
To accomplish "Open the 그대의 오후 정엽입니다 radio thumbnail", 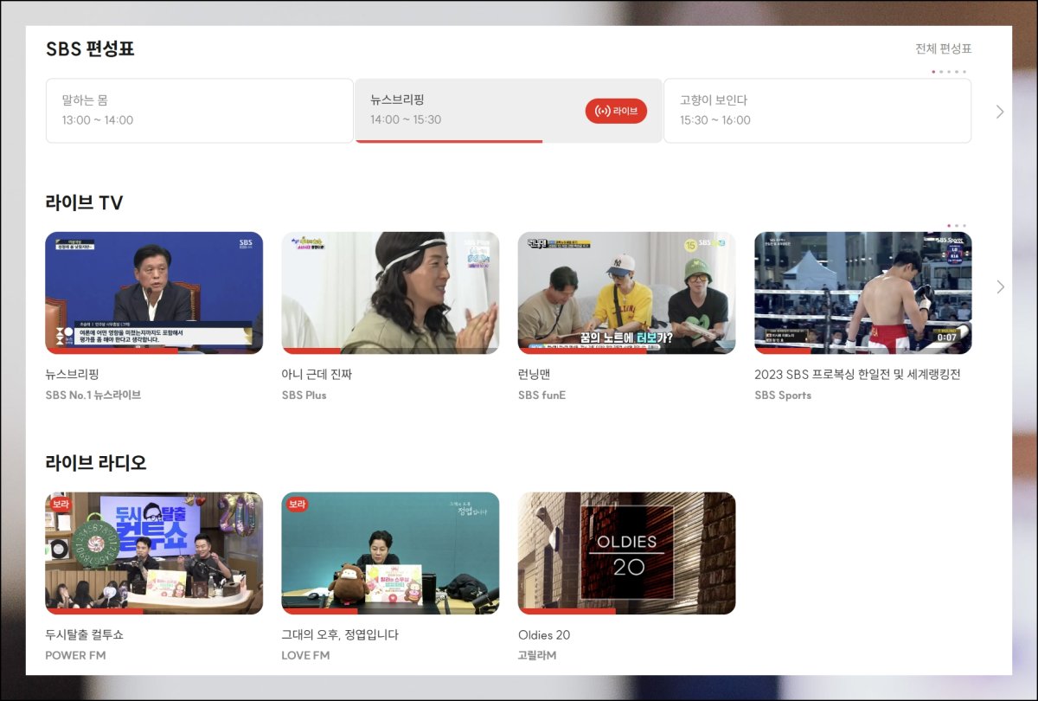I will coord(390,553).
